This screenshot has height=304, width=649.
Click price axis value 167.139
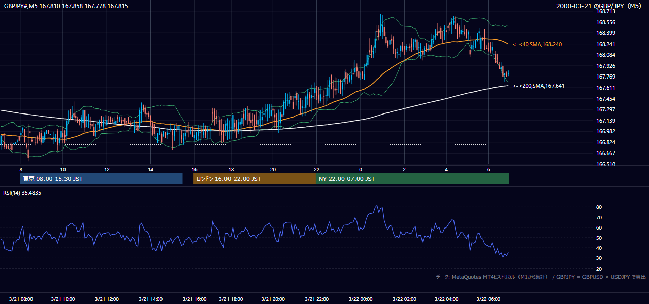tap(606, 121)
